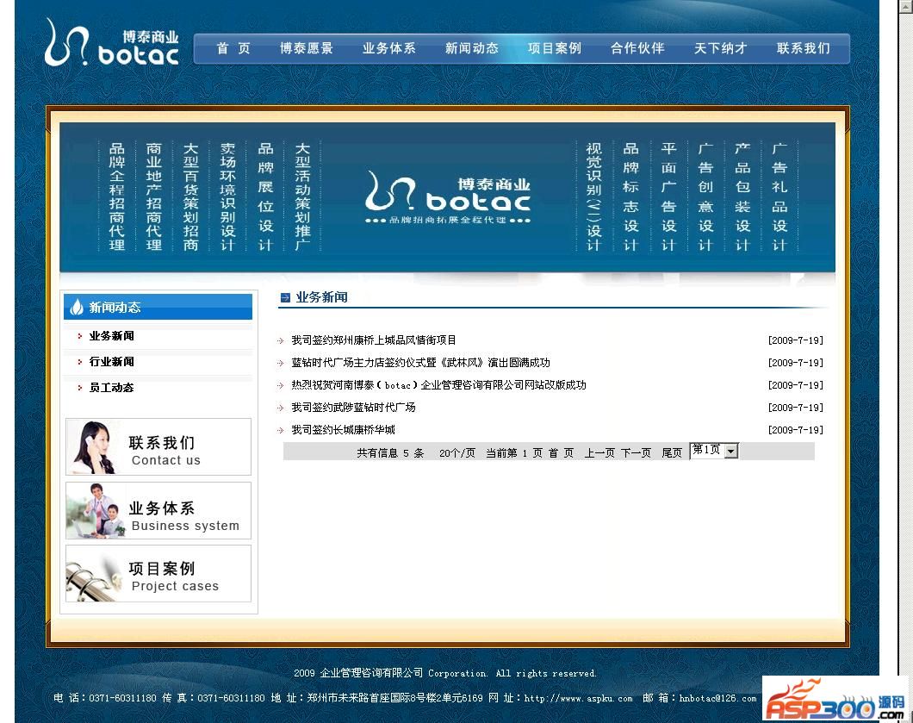
Task: Click arrow icon before 武陟蓝钻时代广场 news row
Action: point(280,408)
